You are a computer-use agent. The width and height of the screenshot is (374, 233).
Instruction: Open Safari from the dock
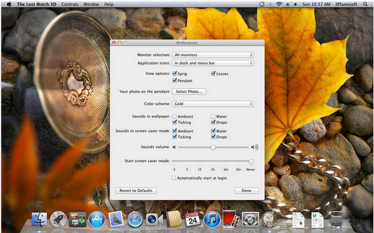coord(135,219)
